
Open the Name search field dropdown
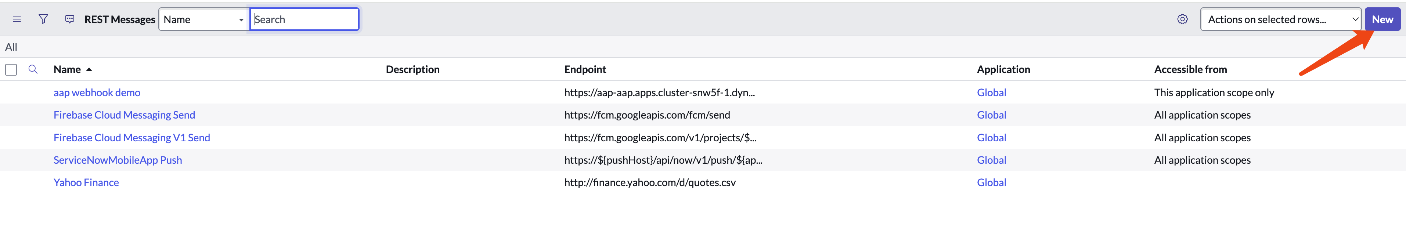(x=203, y=20)
